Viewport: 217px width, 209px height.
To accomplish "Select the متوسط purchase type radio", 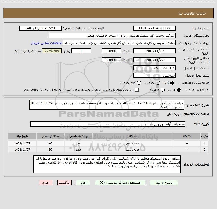I will point(163,90).
